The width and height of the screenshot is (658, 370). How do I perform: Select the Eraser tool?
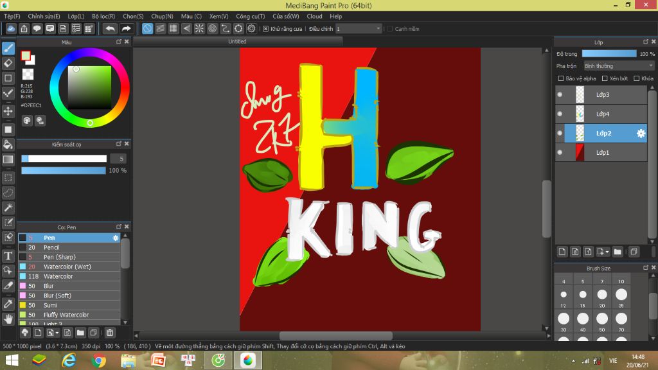(9, 64)
